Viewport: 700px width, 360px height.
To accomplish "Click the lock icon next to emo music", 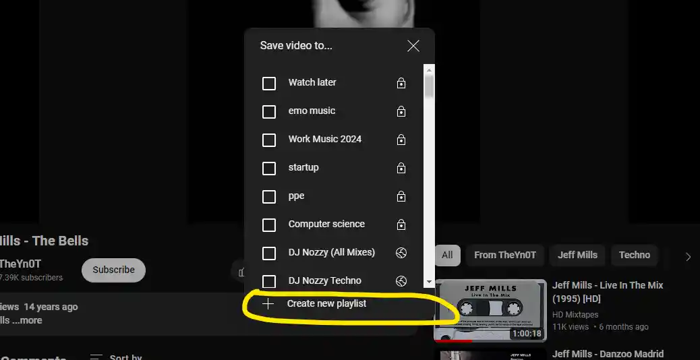I will [401, 111].
